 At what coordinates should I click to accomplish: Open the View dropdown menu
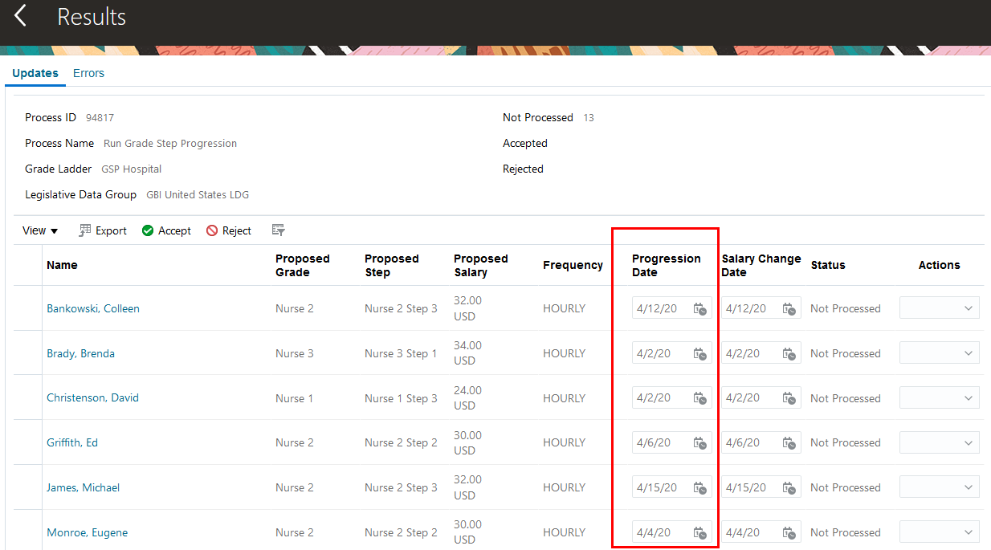(40, 230)
